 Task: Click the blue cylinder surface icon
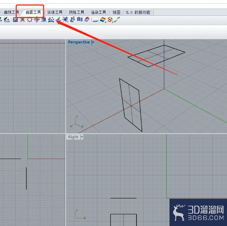click(x=44, y=20)
